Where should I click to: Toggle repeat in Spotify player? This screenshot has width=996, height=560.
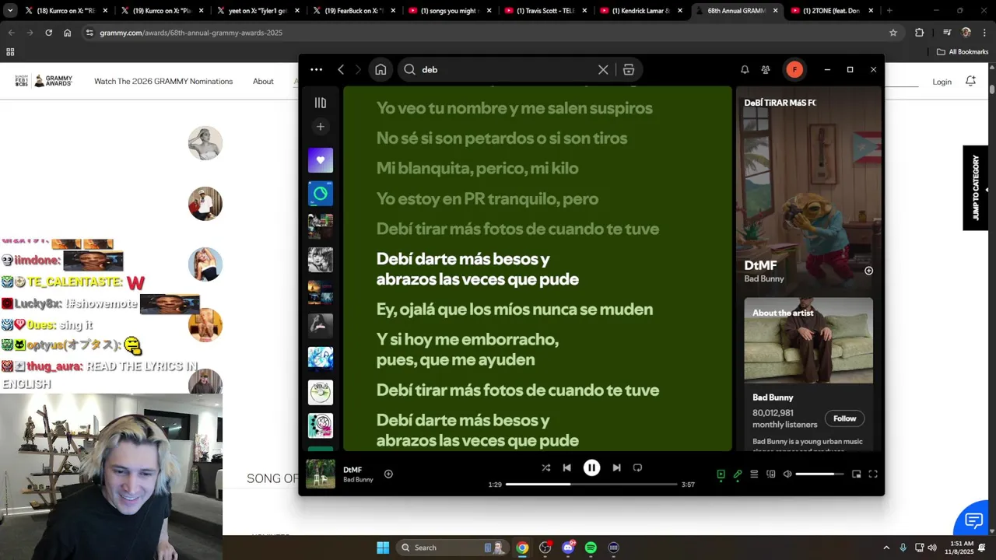637,467
